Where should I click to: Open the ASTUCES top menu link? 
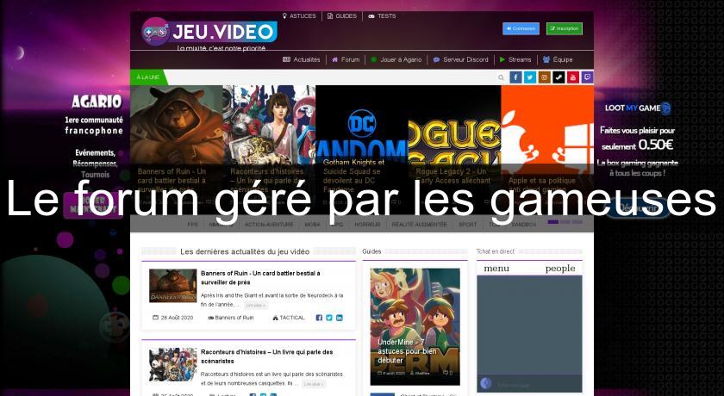[x=299, y=16]
